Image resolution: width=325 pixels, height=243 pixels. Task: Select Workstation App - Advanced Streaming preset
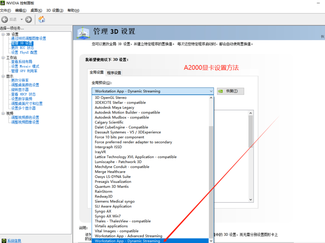(x=150, y=236)
